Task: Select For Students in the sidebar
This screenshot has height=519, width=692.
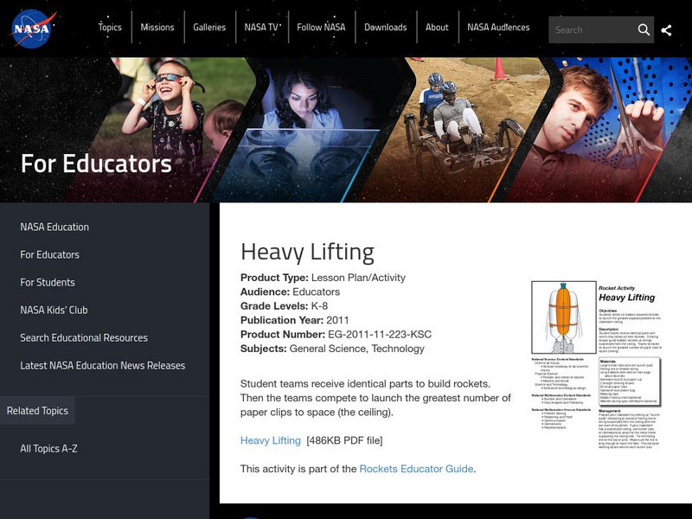Action: 48,283
